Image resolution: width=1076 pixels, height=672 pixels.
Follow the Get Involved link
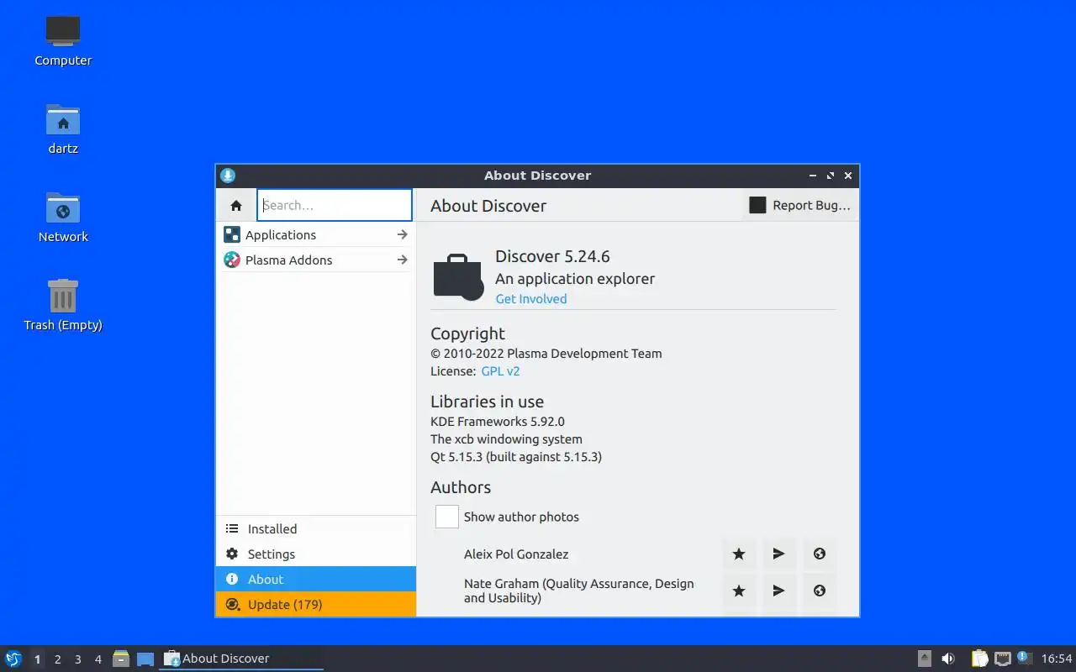531,299
